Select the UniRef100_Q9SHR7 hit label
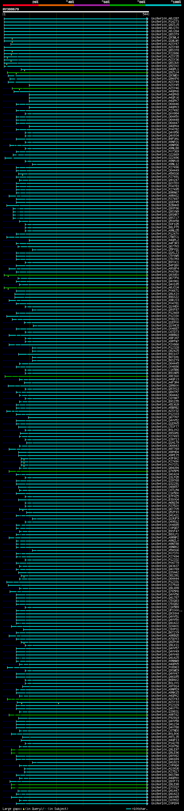The height and width of the screenshot is (811, 184). point(165,215)
